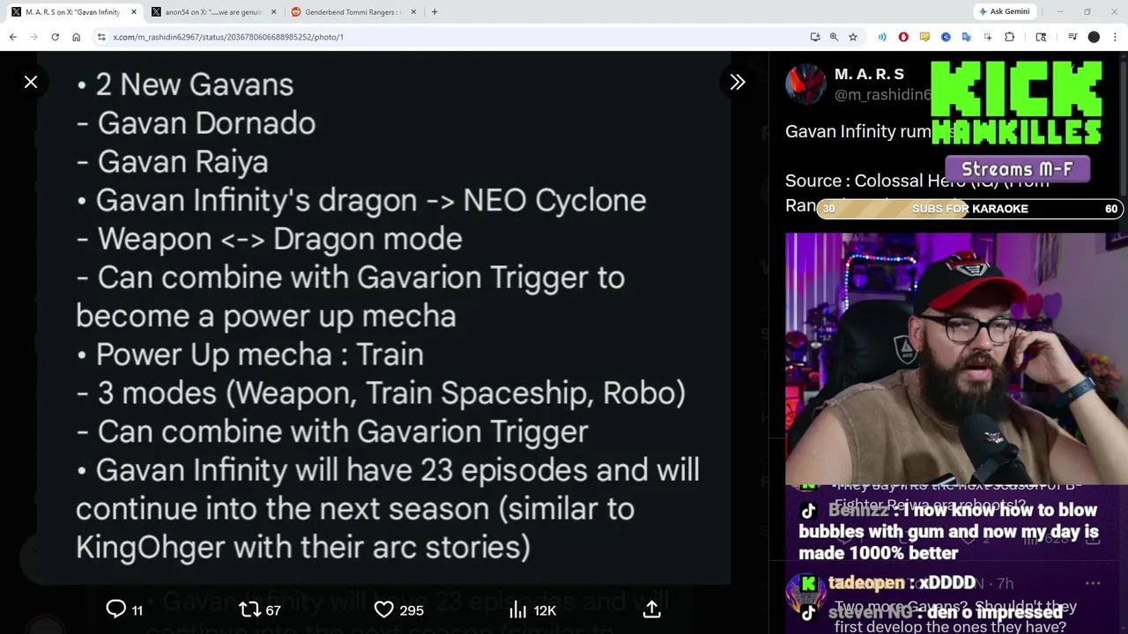The height and width of the screenshot is (634, 1128).
Task: Open the browser extensions puzzle icon
Action: 1010,37
